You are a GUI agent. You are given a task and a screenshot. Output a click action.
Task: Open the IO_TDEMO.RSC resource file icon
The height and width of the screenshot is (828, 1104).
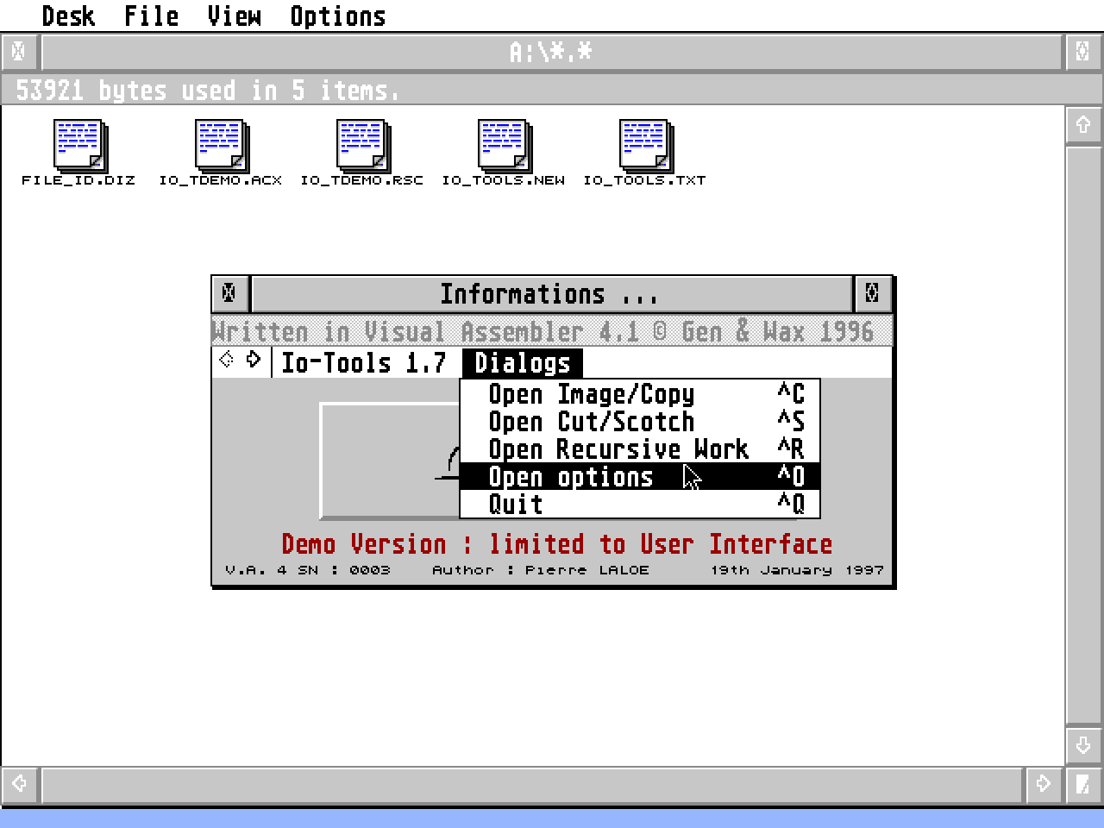(362, 147)
